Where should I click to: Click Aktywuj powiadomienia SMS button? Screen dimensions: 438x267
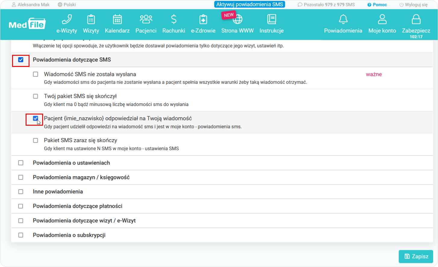pos(250,5)
